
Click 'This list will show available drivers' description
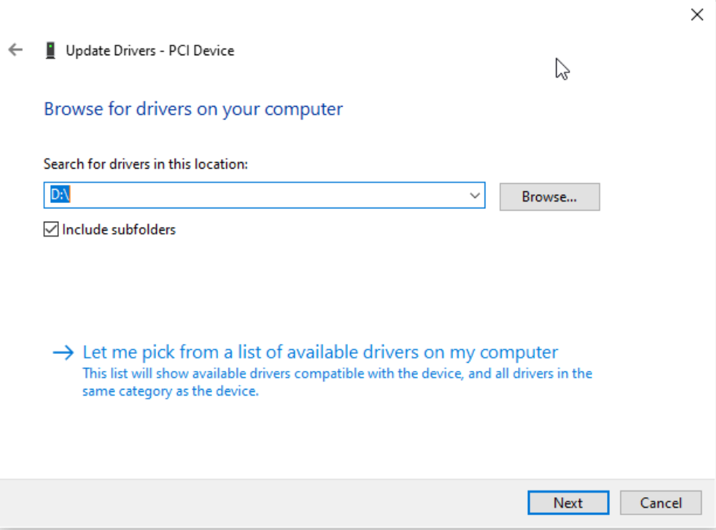click(337, 373)
